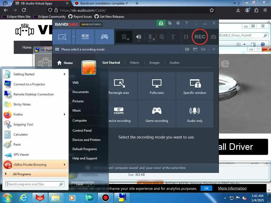Open screen recording mode dropdown arrow

[74, 37]
